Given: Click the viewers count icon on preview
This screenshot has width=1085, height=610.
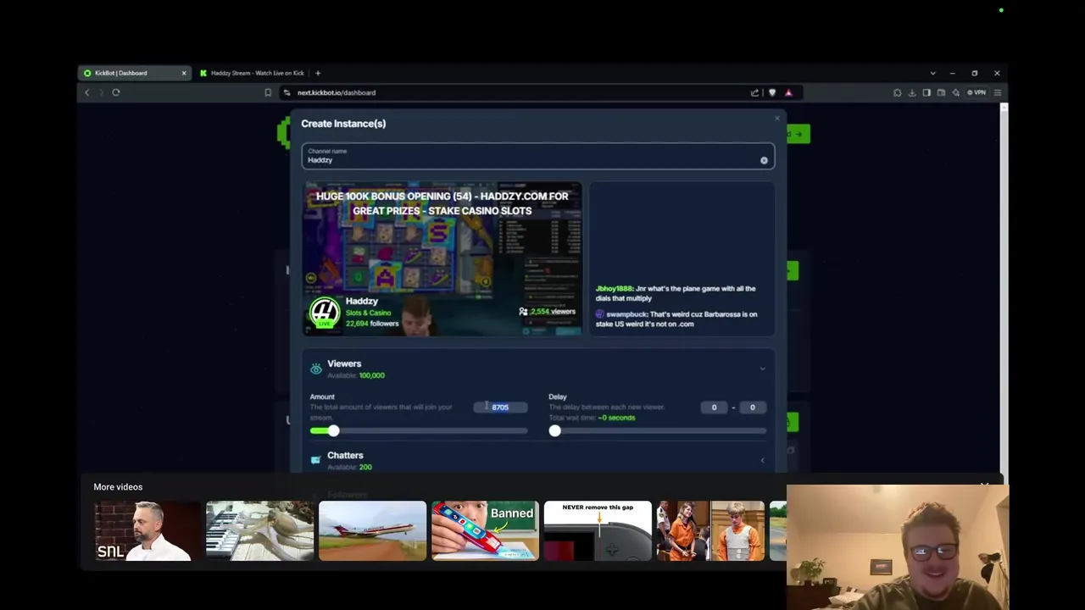Looking at the screenshot, I should [523, 312].
